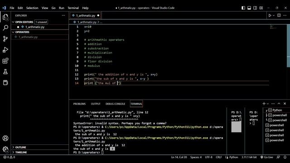The height and width of the screenshot is (163, 290).
Task: Expand the Timeline section
Action: (21, 152)
